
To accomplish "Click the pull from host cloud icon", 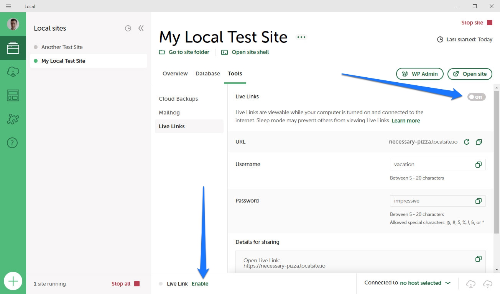I will pos(471,284).
